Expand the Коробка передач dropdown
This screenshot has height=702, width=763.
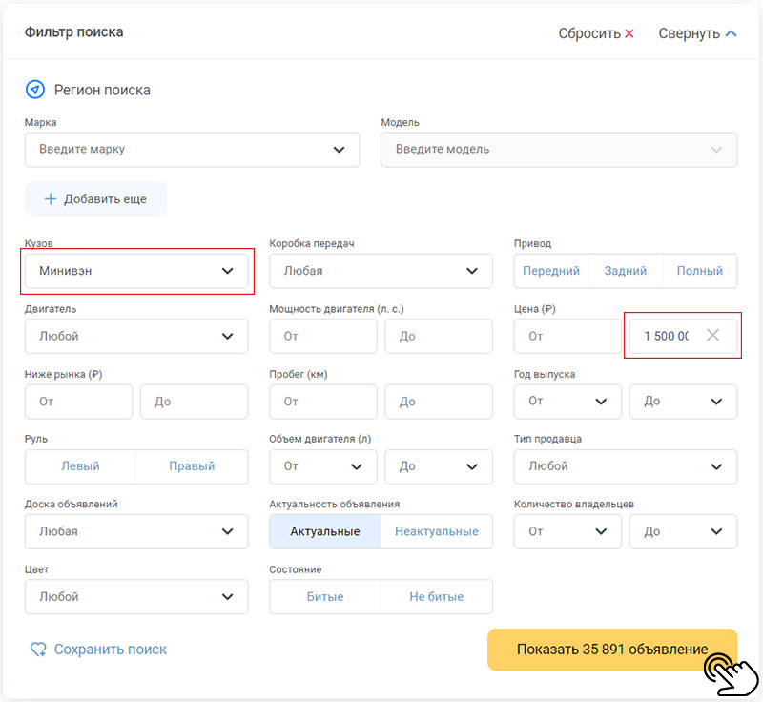(381, 271)
